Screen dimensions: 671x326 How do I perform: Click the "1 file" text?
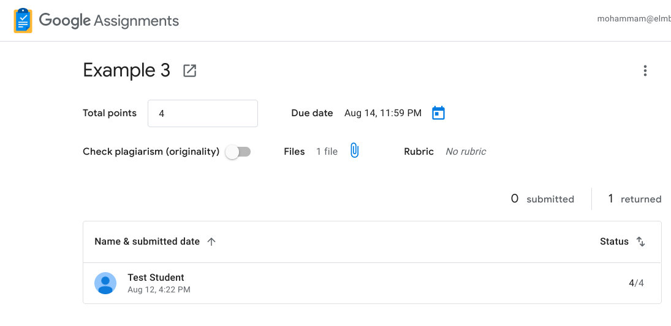point(327,152)
